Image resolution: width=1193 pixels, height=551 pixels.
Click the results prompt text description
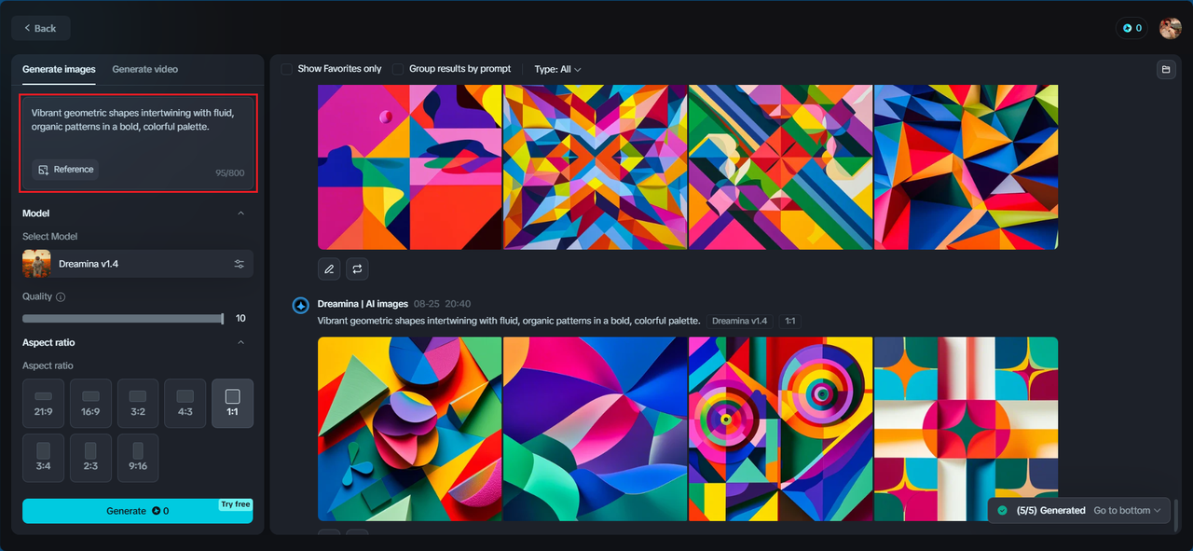pyautogui.click(x=509, y=321)
